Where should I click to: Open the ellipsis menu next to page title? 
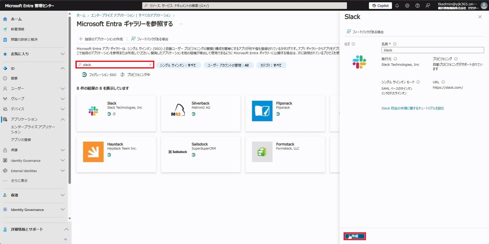click(181, 24)
